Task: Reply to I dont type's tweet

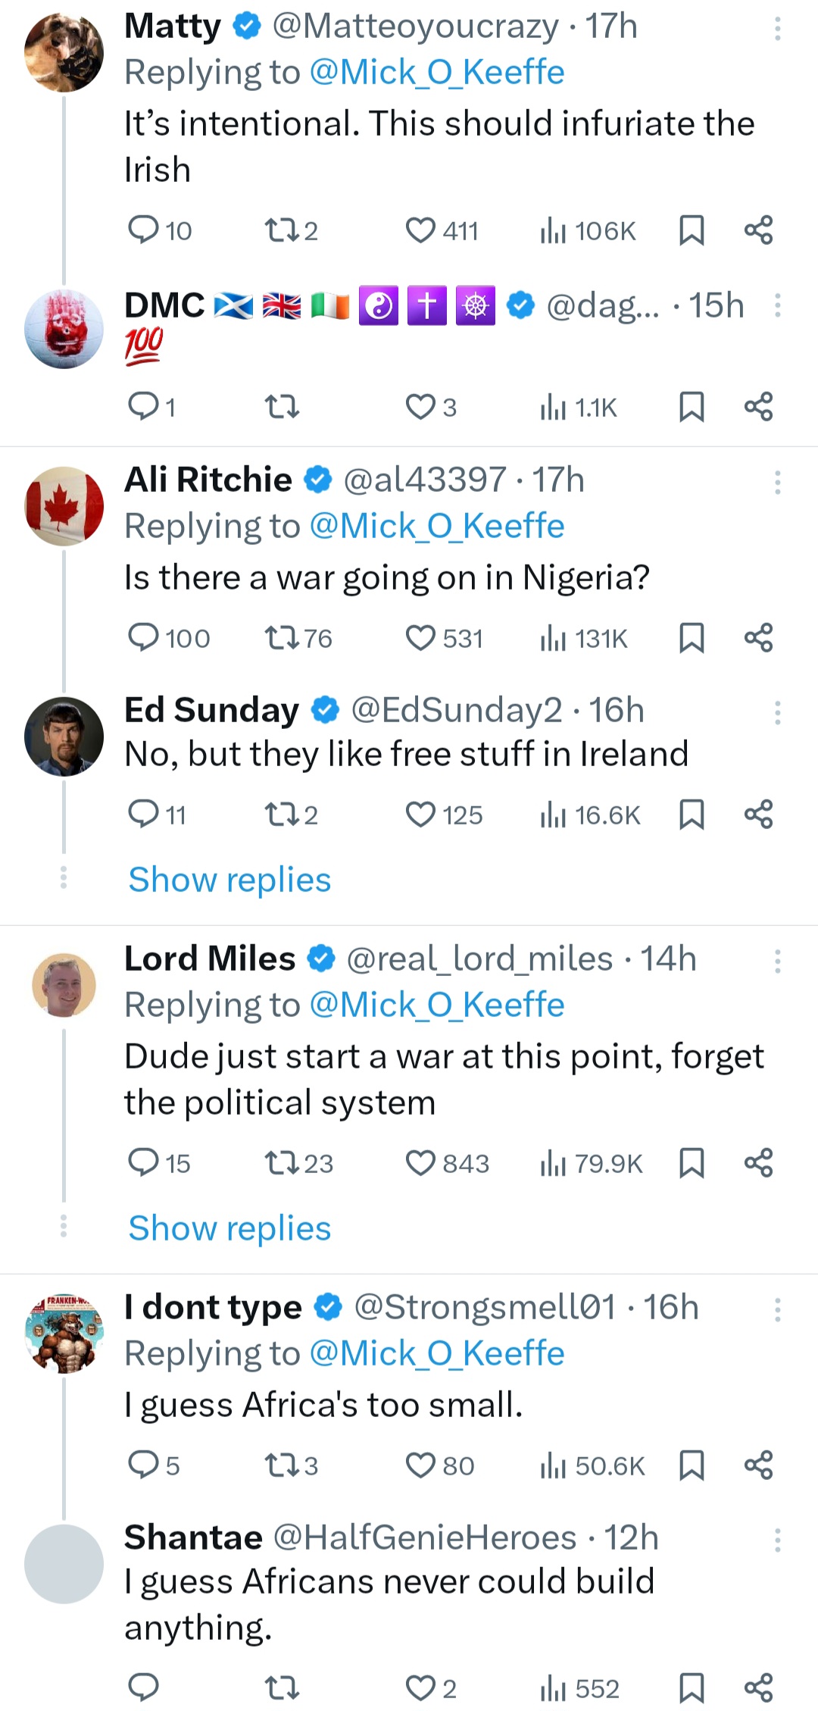Action: (143, 1465)
